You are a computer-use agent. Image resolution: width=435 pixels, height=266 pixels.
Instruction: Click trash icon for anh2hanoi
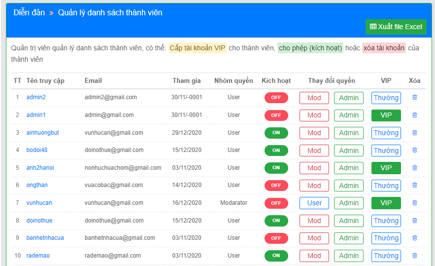click(414, 168)
